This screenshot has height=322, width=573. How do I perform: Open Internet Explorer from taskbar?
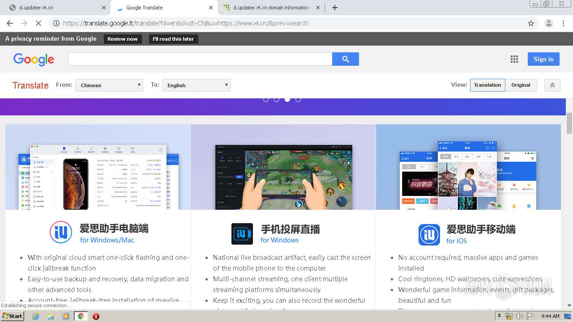(36, 316)
